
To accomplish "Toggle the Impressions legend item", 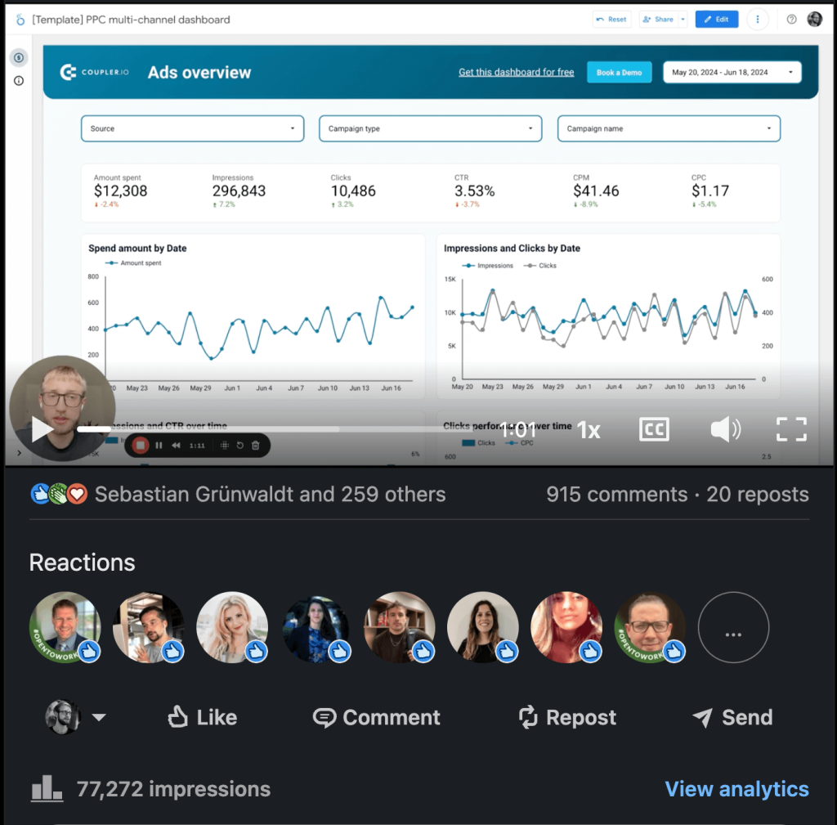I will click(487, 266).
